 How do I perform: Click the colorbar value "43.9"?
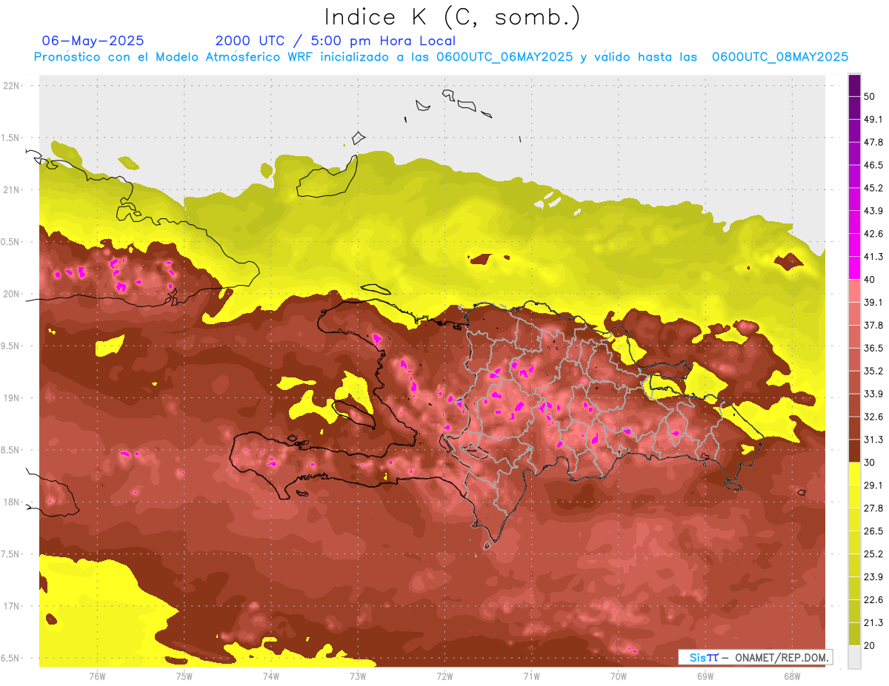pos(873,211)
